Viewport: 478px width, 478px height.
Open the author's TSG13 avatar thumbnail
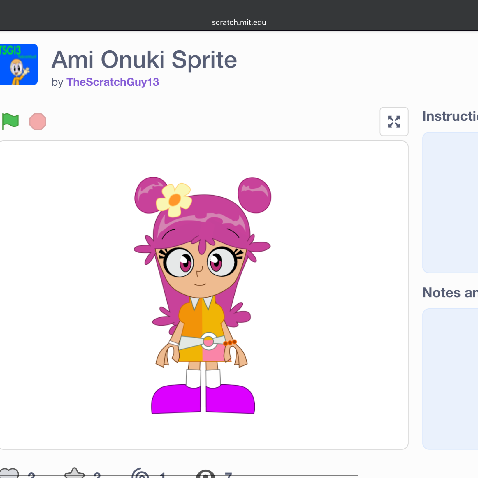click(19, 64)
